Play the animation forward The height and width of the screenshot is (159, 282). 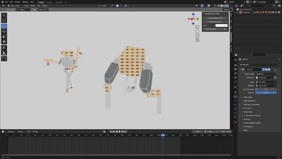coord(119,132)
